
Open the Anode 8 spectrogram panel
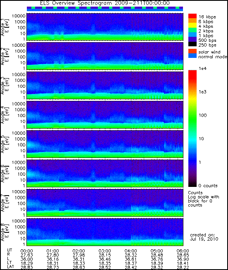105,232
